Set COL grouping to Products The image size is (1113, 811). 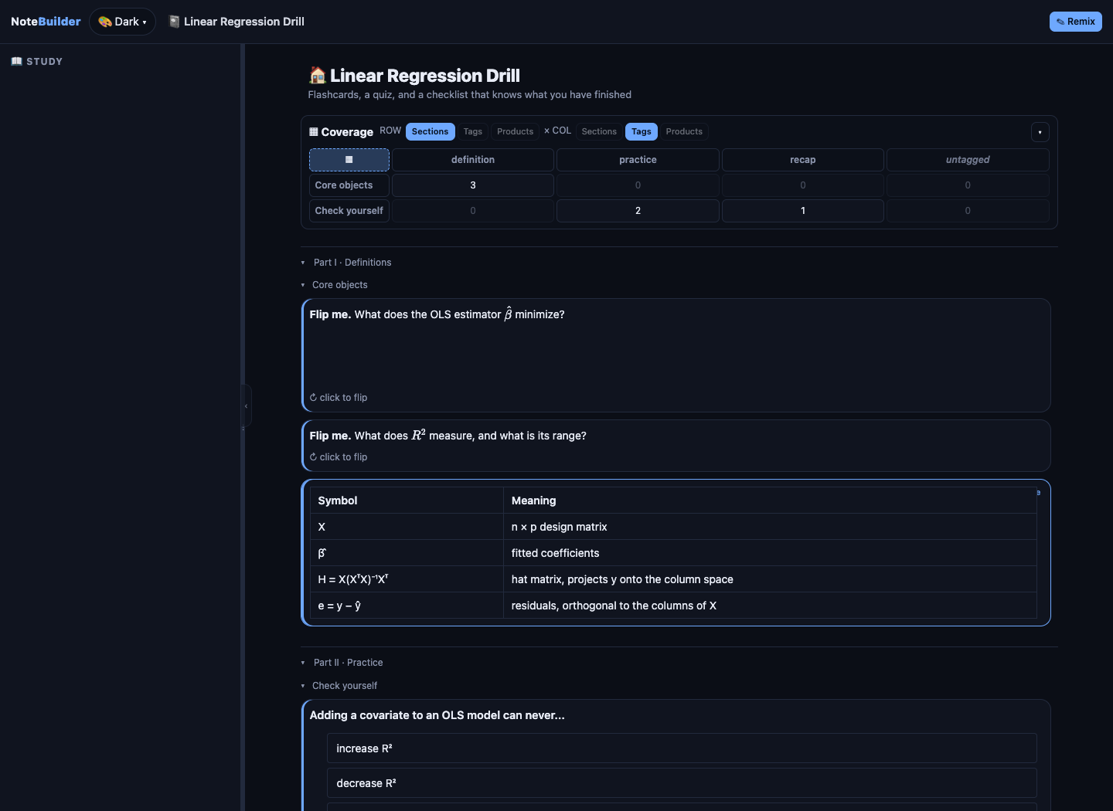[x=684, y=131]
